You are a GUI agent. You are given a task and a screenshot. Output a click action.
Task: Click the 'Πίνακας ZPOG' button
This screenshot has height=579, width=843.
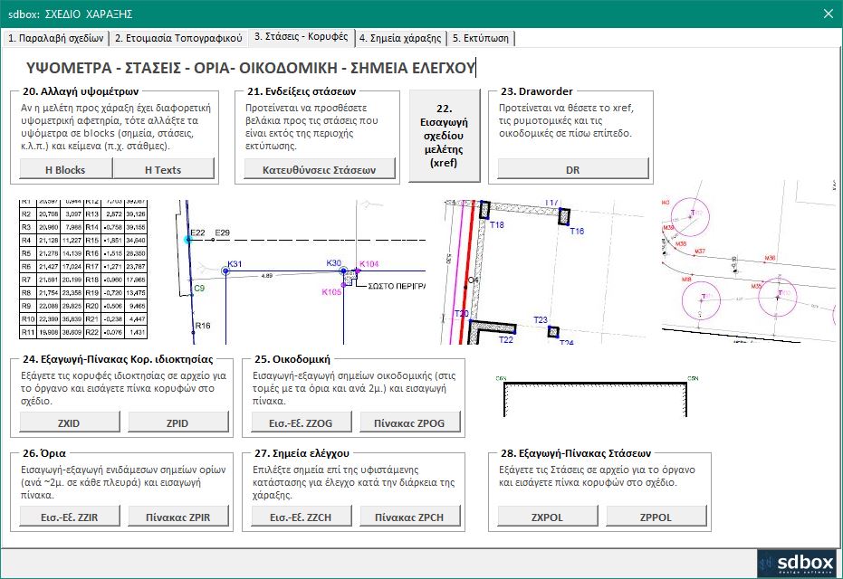point(408,422)
